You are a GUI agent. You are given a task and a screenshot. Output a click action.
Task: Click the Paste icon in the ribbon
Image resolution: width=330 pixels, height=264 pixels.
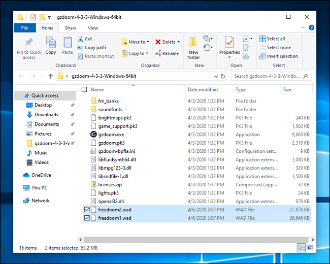pos(68,43)
